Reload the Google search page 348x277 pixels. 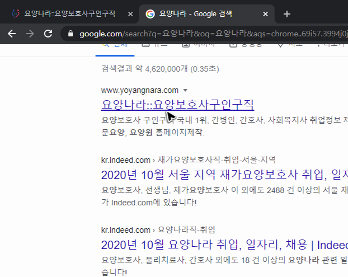click(x=48, y=34)
